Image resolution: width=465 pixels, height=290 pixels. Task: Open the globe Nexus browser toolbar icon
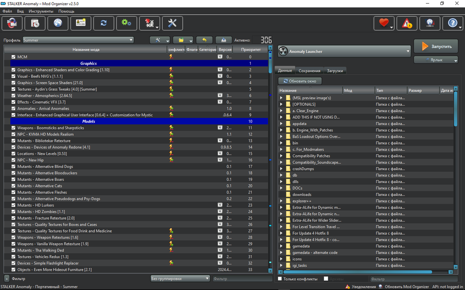pos(58,23)
